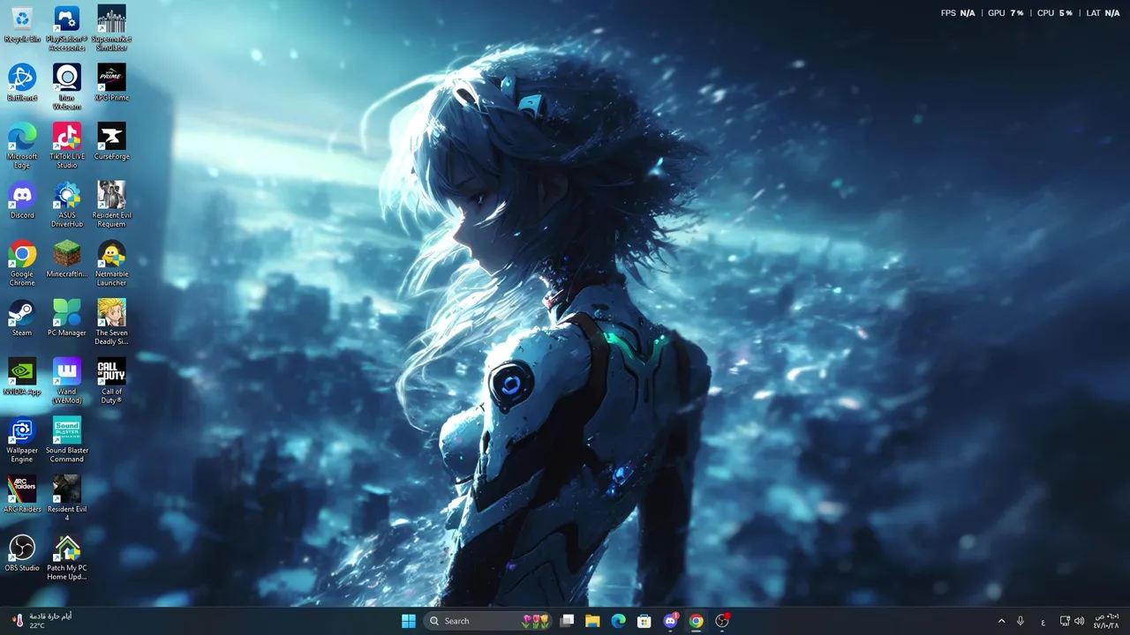Click the FPS readout in the overlay
Viewport: 1130px width, 635px height.
coord(958,13)
